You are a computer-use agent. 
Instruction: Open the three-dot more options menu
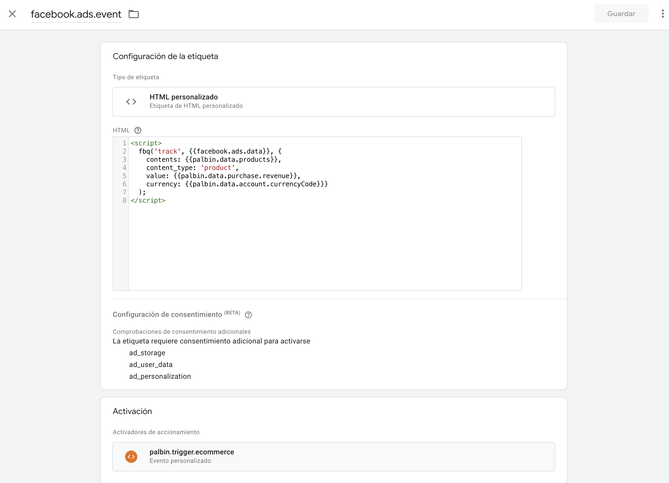[663, 14]
